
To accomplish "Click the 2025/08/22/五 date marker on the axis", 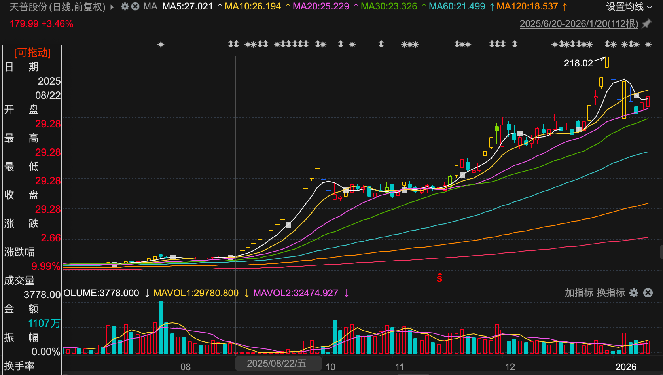I will click(x=277, y=363).
